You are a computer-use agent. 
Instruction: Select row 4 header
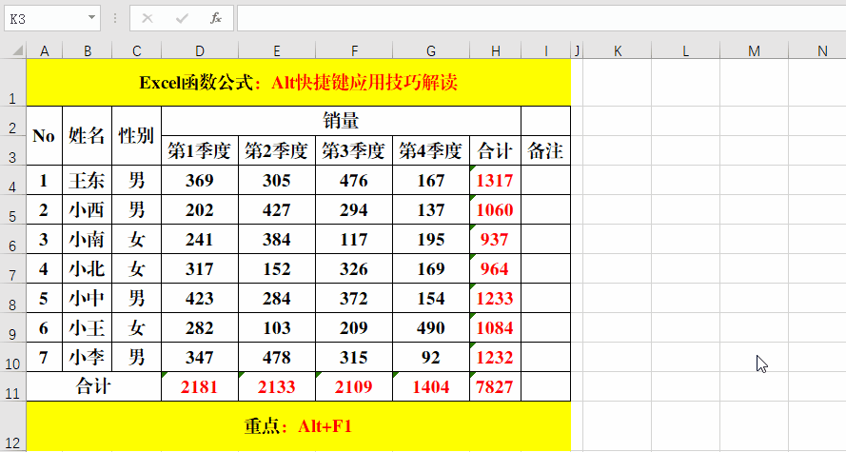13,180
